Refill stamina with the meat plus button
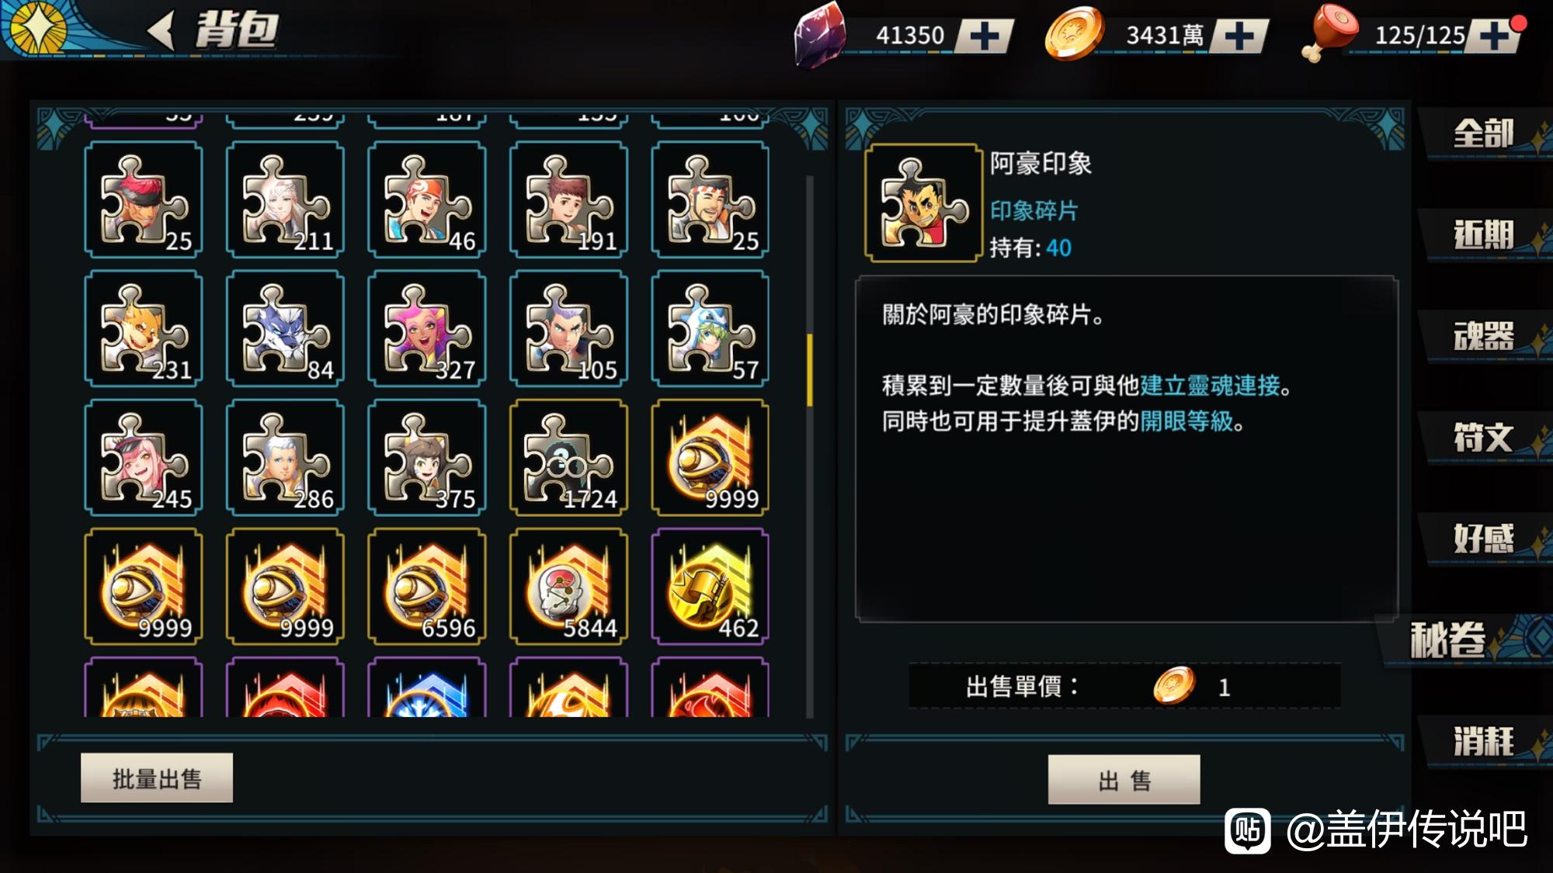This screenshot has height=873, width=1553. (x=1492, y=36)
